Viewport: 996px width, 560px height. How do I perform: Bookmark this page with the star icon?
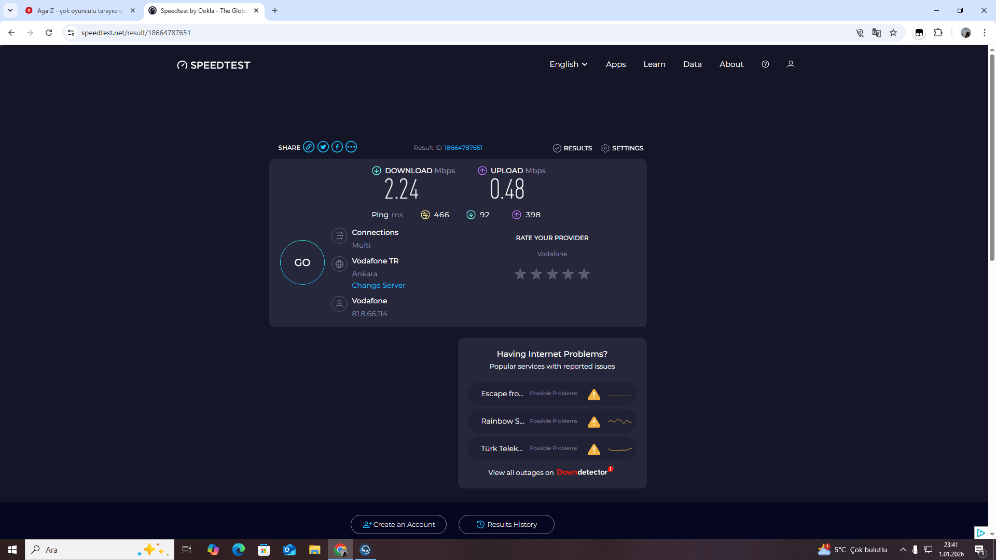893,33
